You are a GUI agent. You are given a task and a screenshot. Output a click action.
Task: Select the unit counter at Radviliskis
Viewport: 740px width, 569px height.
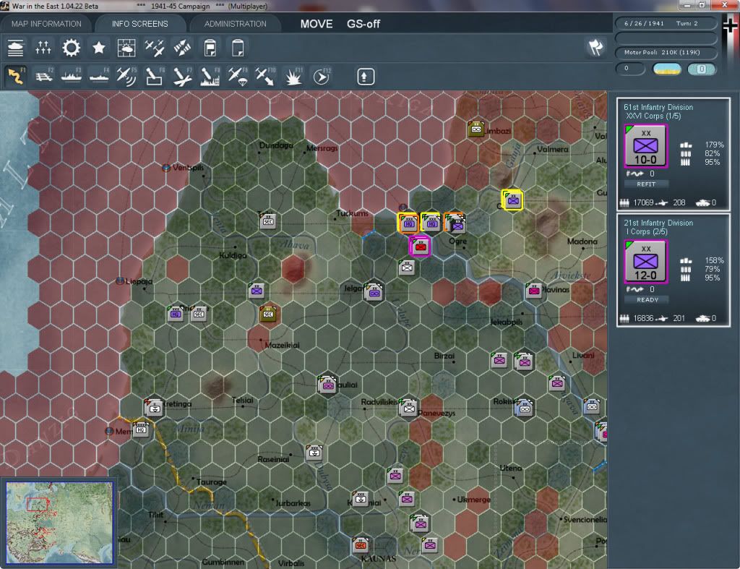(x=409, y=408)
